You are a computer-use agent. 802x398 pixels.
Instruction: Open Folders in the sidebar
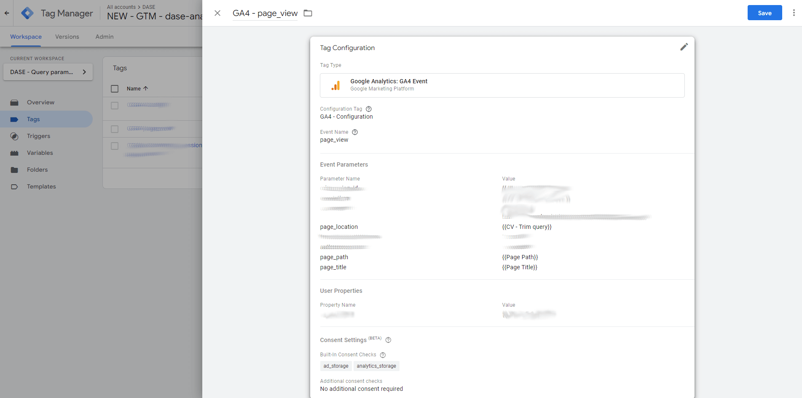37,170
